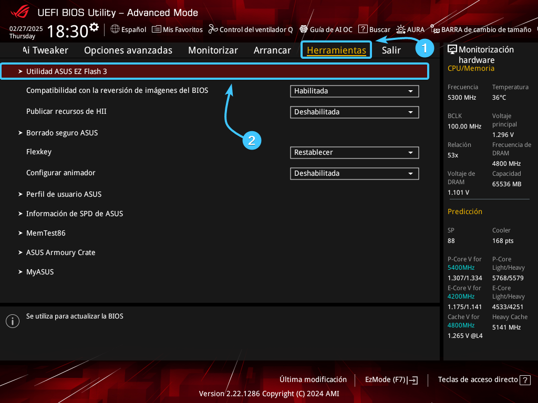Click the Publicar recursos de HII label
The image size is (538, 403).
click(66, 111)
